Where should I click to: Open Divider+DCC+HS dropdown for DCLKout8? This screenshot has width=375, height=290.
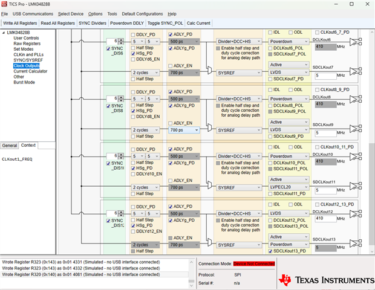pos(239,99)
